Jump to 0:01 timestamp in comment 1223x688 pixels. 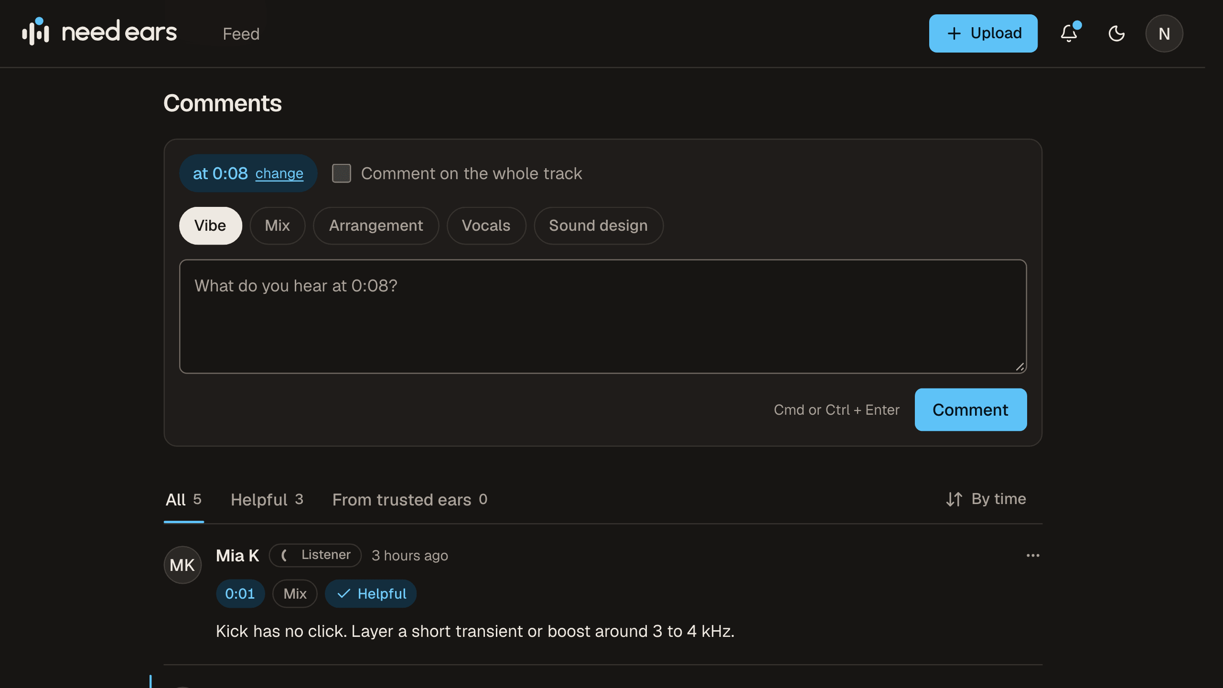[240, 594]
